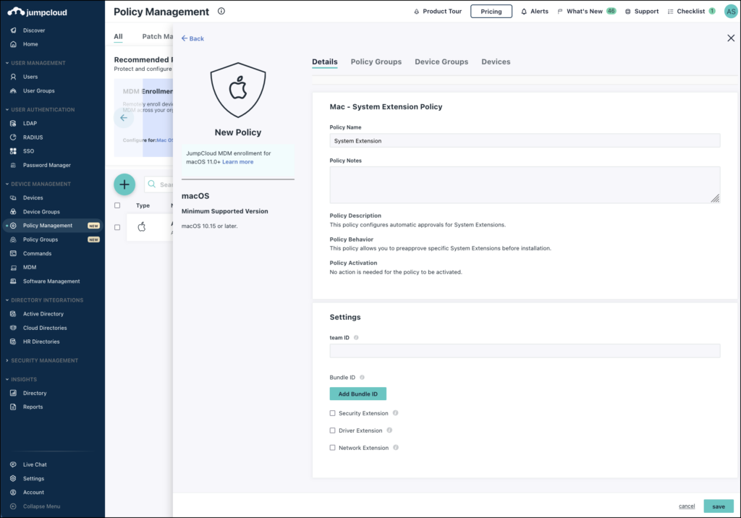
Task: Open Device Groups
Action: pos(41,212)
